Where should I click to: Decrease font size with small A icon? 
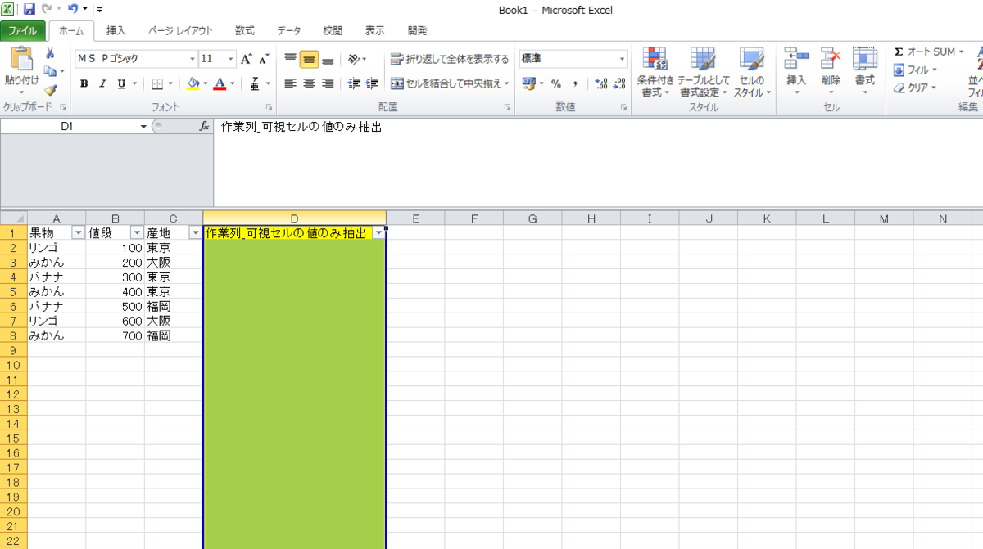(264, 59)
